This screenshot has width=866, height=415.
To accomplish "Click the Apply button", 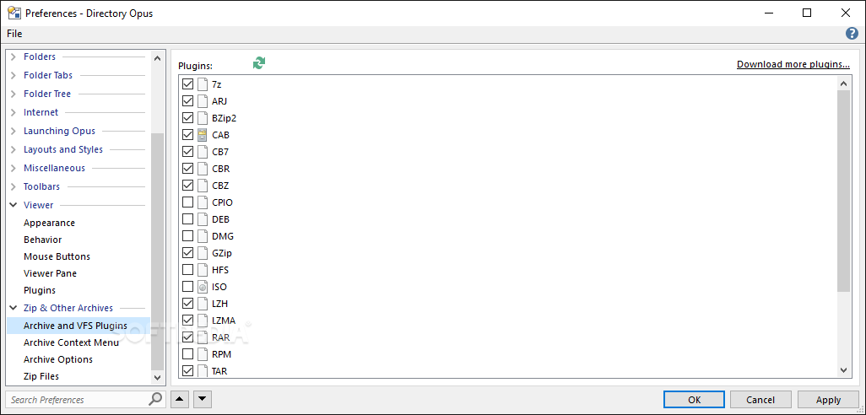I will click(828, 400).
